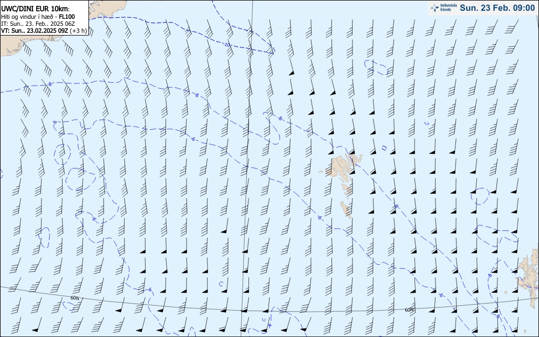Click the 'VT: Sun.. 23.02.2025 09Z (+3 h)' line

(44, 31)
